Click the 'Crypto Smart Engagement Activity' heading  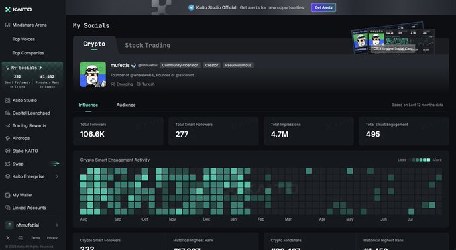pyautogui.click(x=115, y=160)
